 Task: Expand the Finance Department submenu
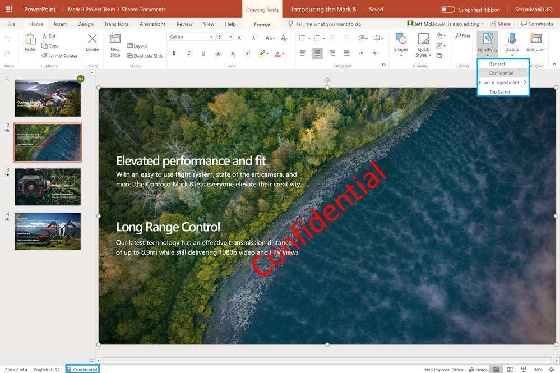(x=502, y=82)
